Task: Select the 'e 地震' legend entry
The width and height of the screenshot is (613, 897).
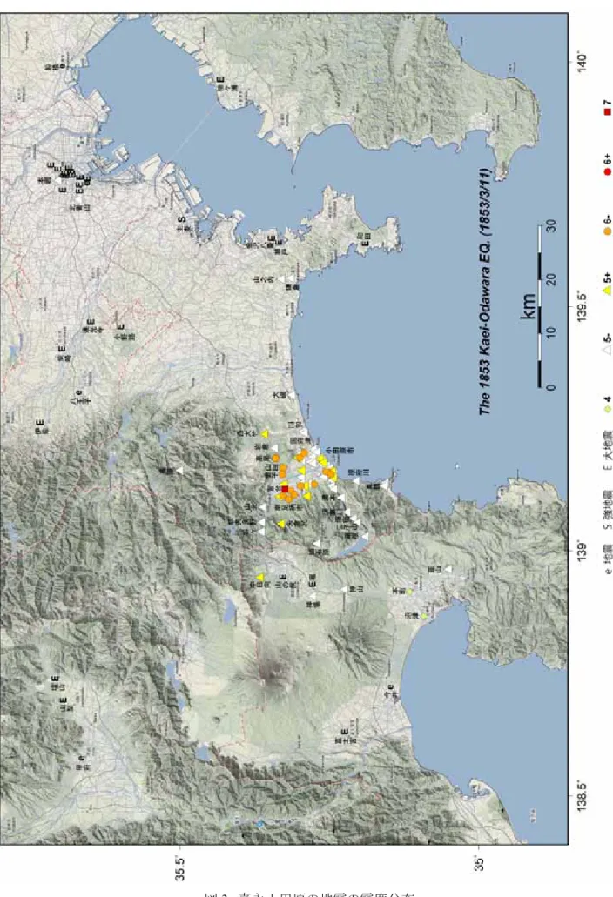Action: [x=607, y=559]
